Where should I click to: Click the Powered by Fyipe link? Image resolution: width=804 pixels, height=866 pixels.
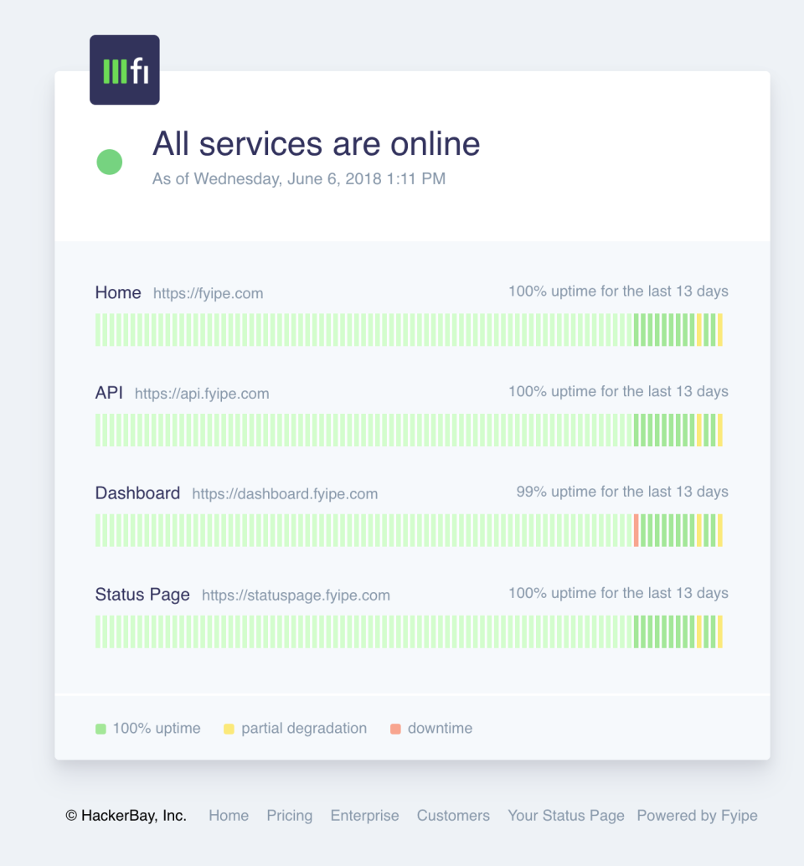[x=697, y=816]
